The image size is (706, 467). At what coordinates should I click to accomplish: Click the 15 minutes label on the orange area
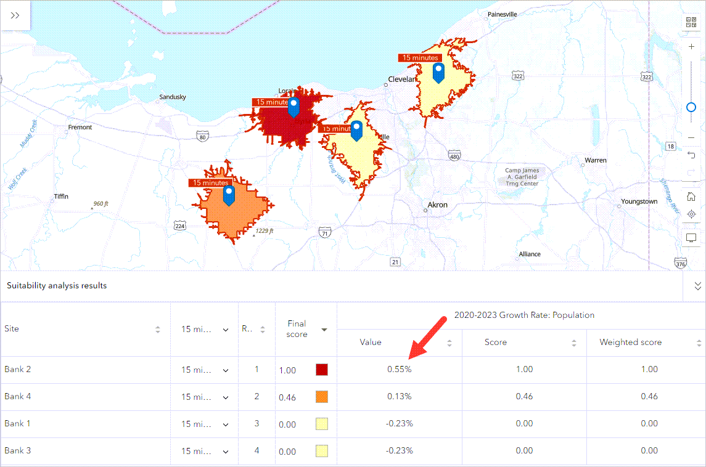[210, 182]
